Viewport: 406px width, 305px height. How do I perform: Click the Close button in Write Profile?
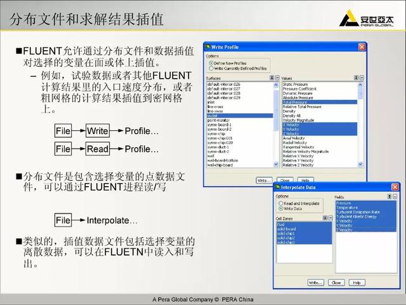(285, 180)
